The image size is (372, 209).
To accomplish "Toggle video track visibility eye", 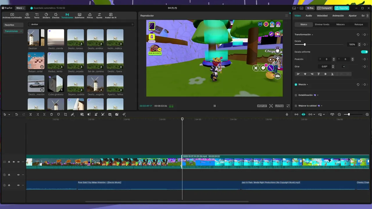I will [14, 162].
